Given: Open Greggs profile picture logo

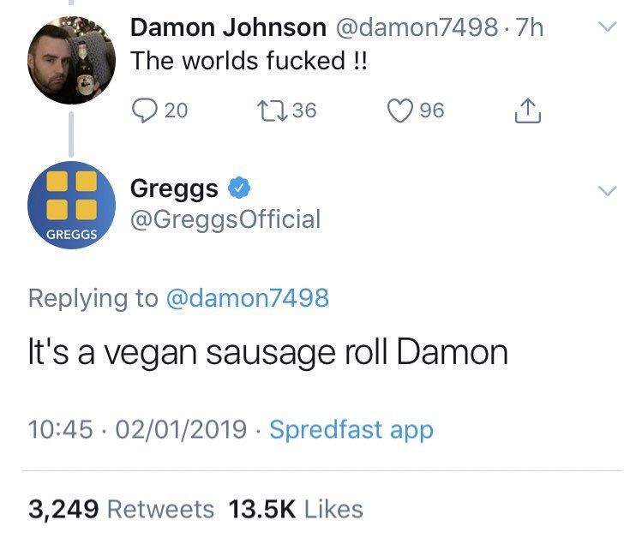Looking at the screenshot, I should pos(72,205).
